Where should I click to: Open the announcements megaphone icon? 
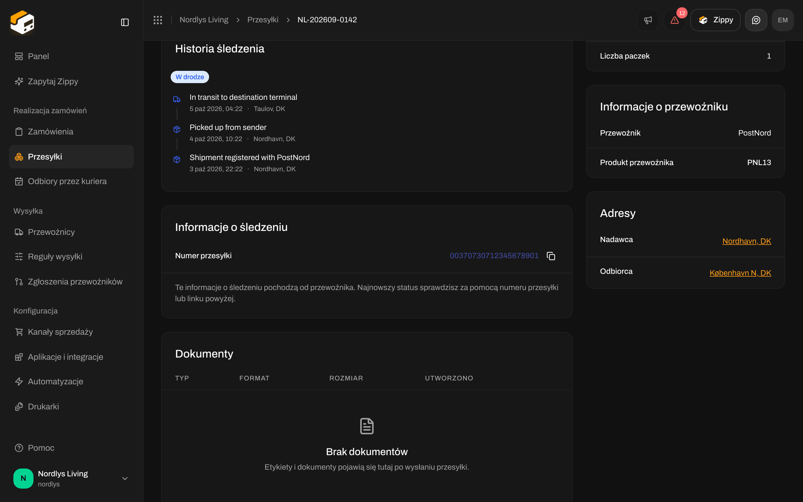coord(648,20)
